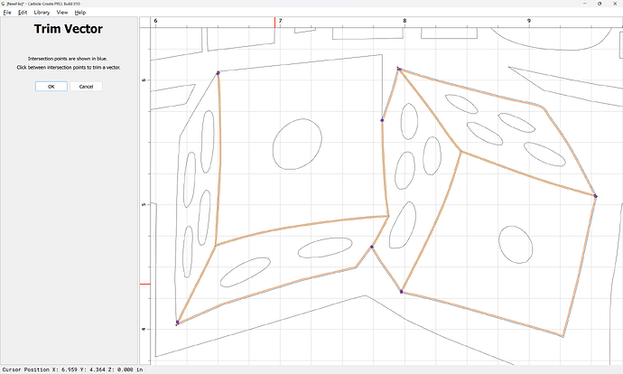Click the blue intersection point at right die top corner
623x374 pixels.
pyautogui.click(x=399, y=70)
